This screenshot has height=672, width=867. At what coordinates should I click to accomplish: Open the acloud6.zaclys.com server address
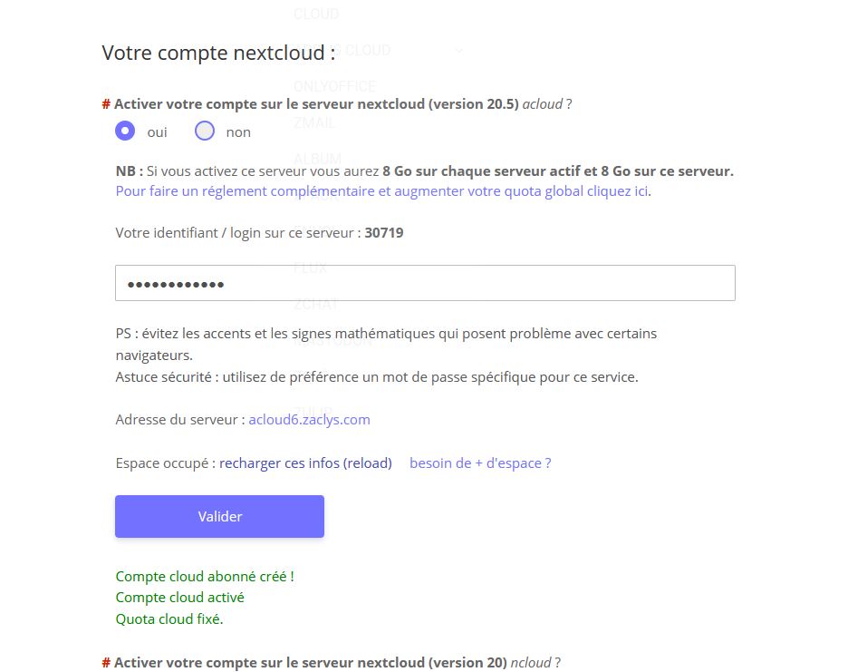(x=309, y=420)
